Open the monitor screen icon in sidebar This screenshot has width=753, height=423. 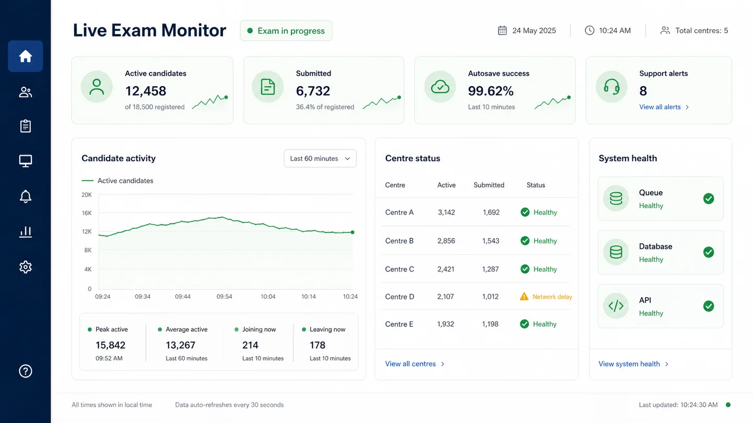pyautogui.click(x=26, y=161)
